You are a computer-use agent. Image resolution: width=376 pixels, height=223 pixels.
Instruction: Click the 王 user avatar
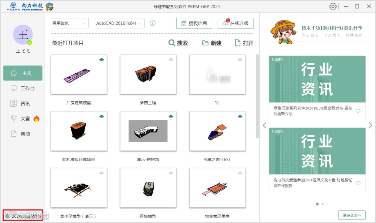tap(23, 35)
